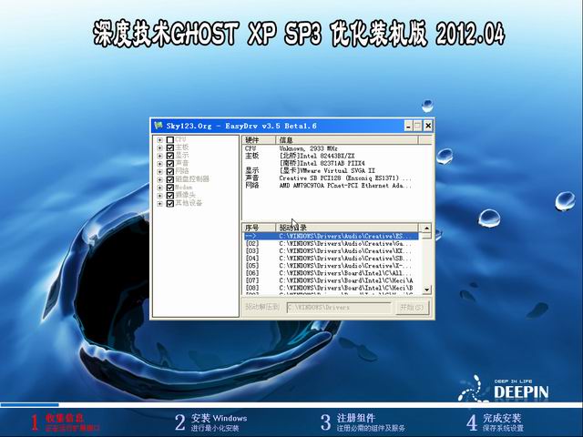Expand the 显示 tree node
Screen dimensions: 583x437
159,156
